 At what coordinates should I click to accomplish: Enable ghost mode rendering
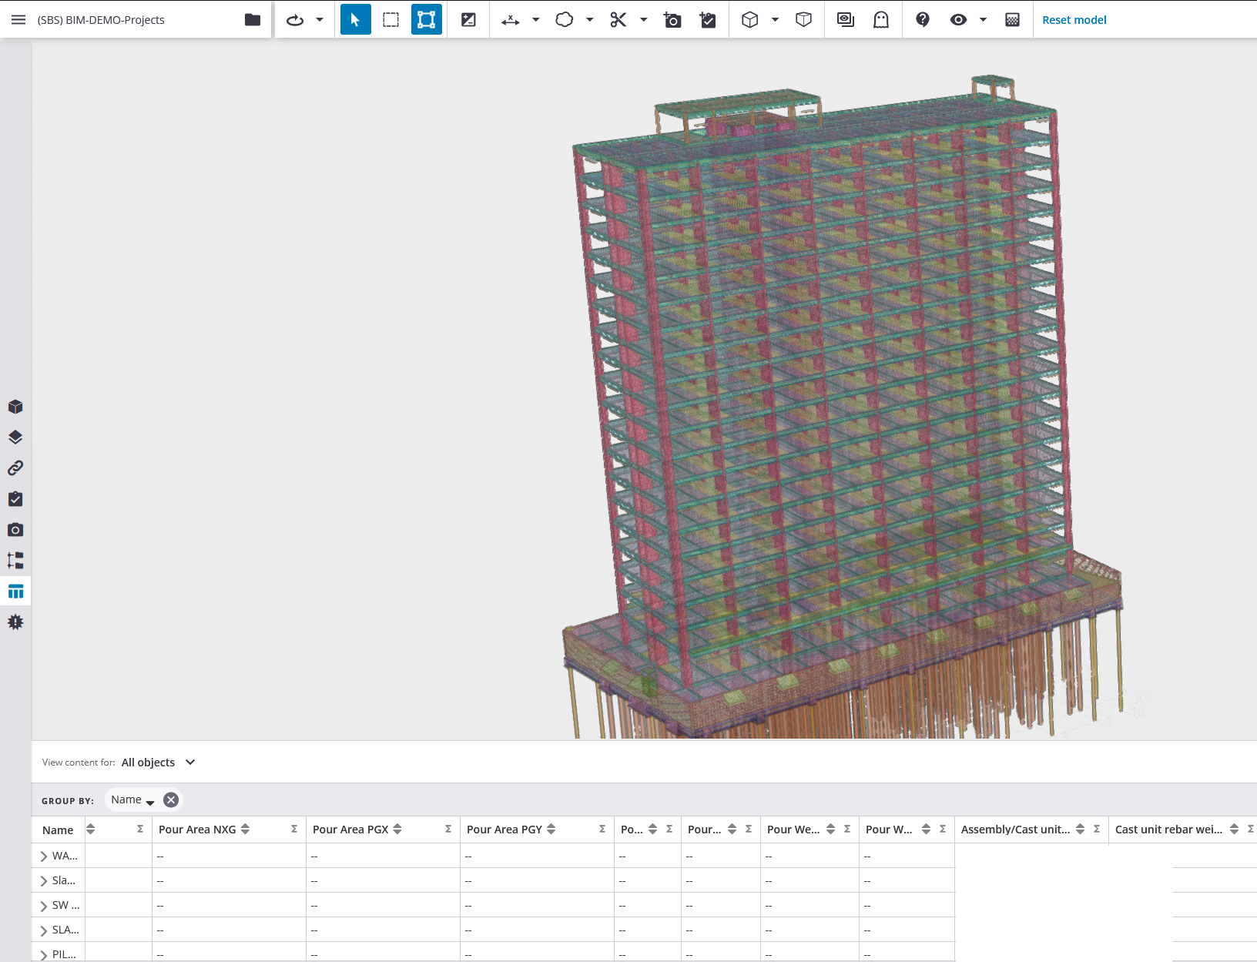tap(879, 19)
